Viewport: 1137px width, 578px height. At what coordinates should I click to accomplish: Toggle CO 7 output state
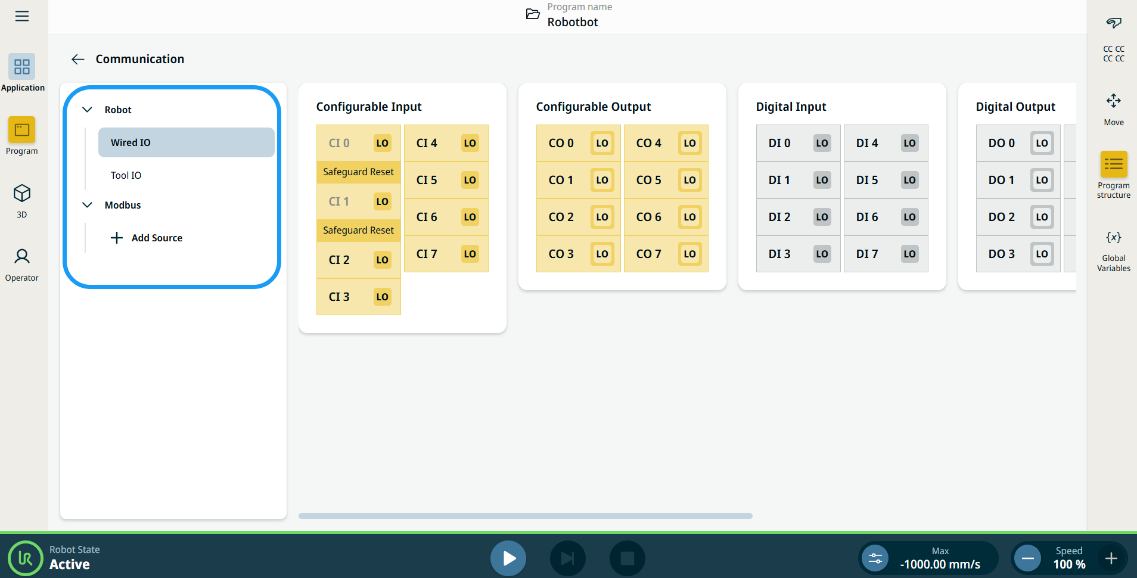click(x=689, y=254)
